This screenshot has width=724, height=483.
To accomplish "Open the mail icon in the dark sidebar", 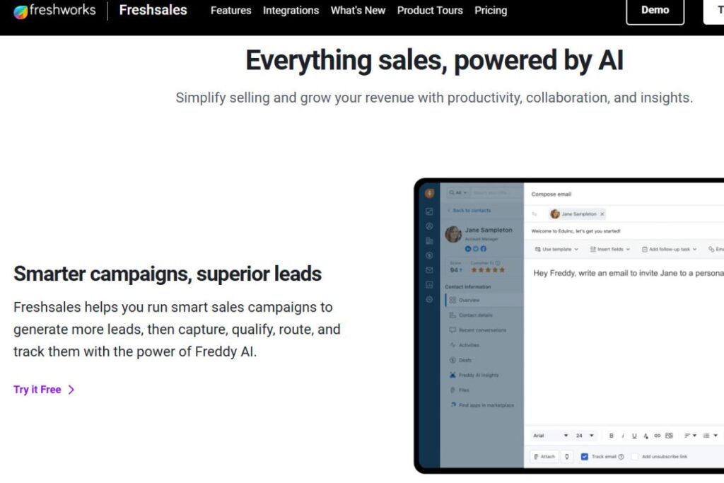I will tap(429, 270).
